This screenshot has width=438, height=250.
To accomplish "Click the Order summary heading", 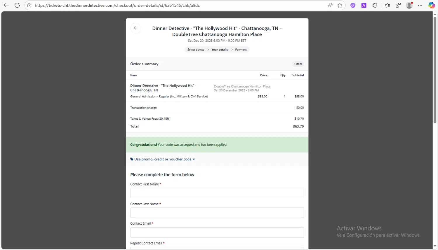I will point(144,64).
